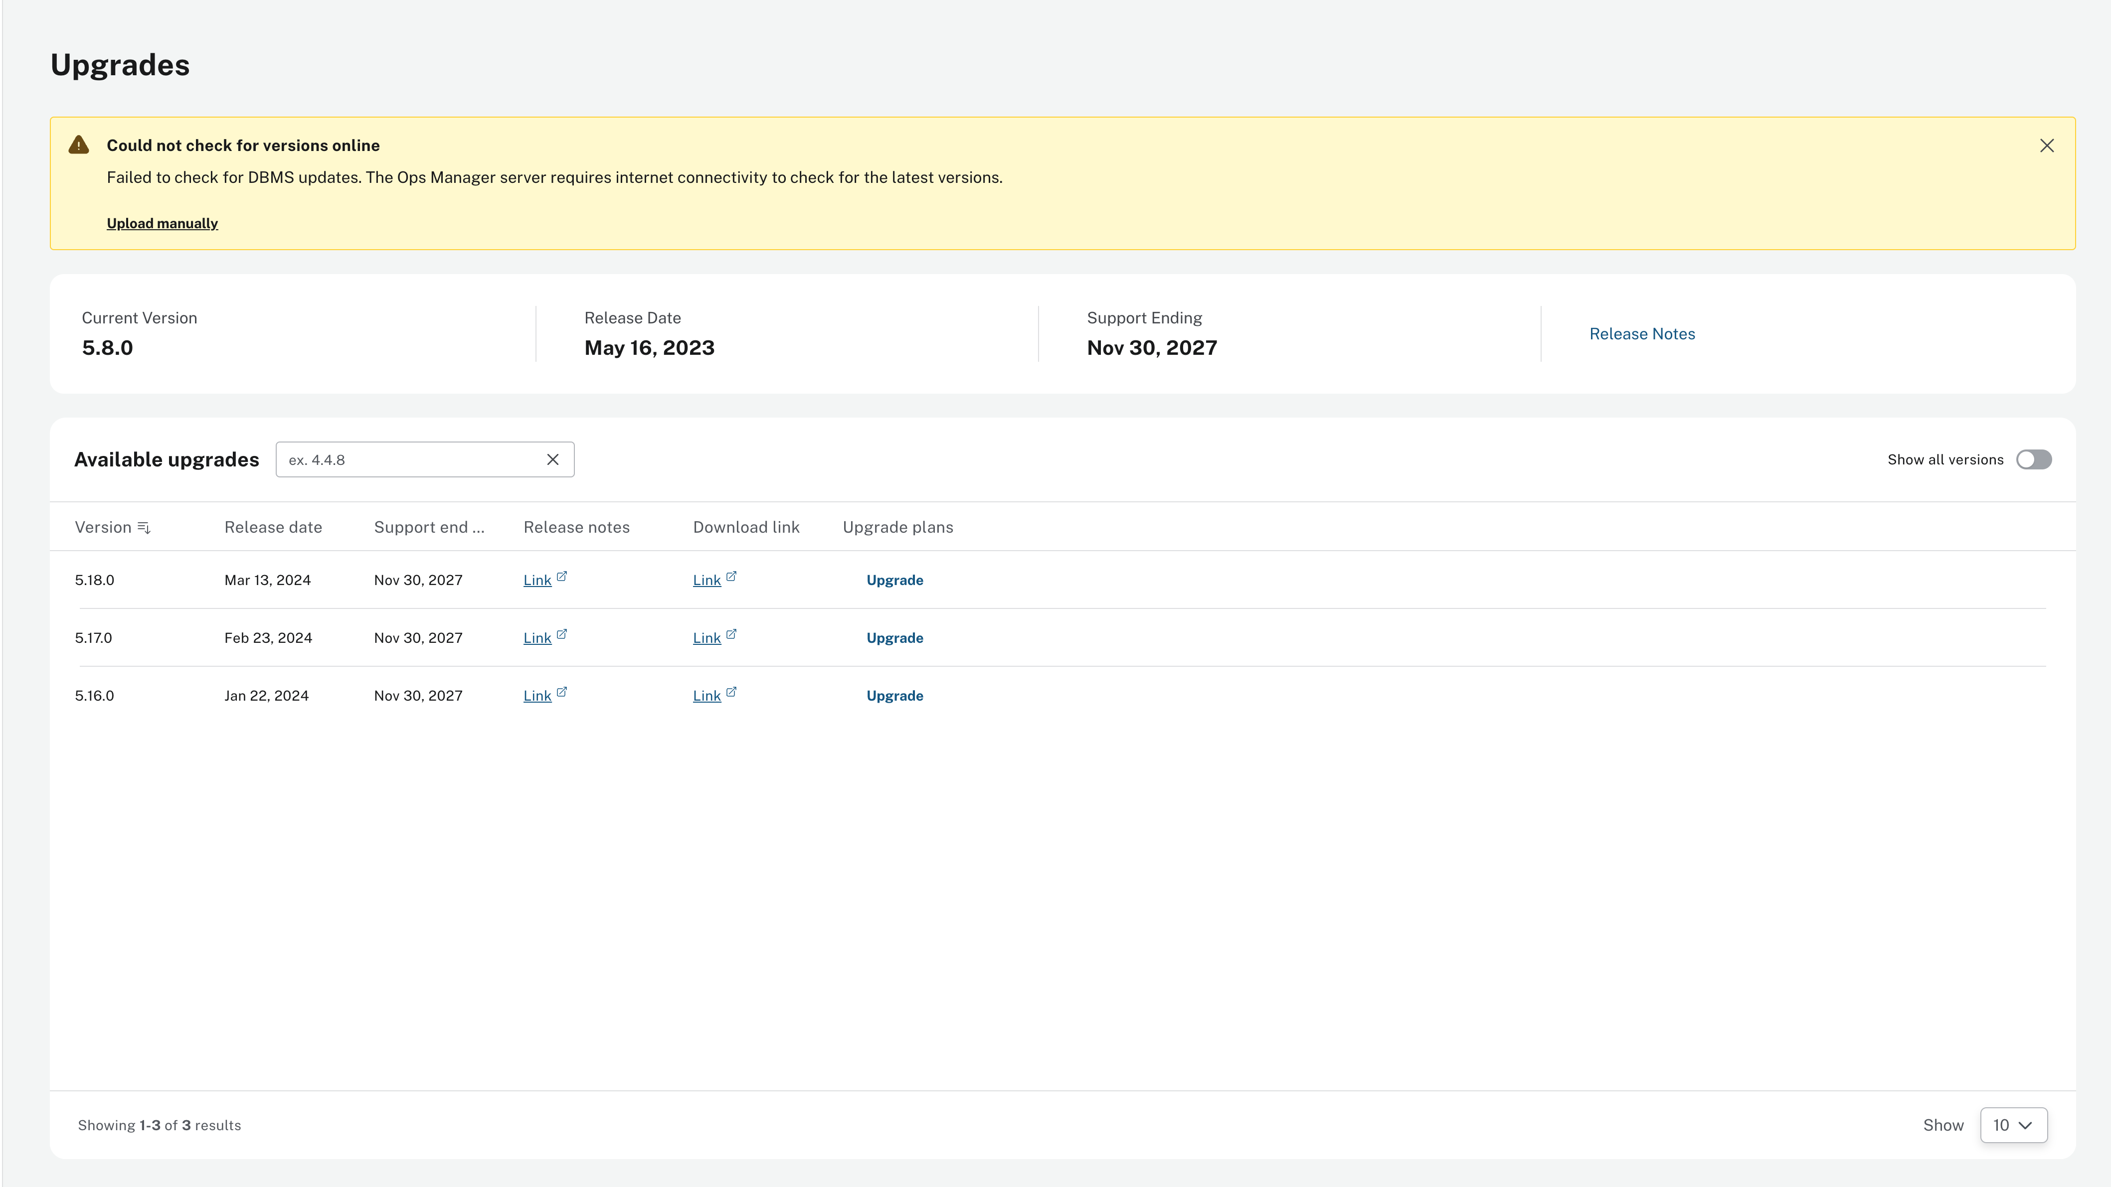
Task: Click the Available upgrades heading
Action: click(x=167, y=459)
